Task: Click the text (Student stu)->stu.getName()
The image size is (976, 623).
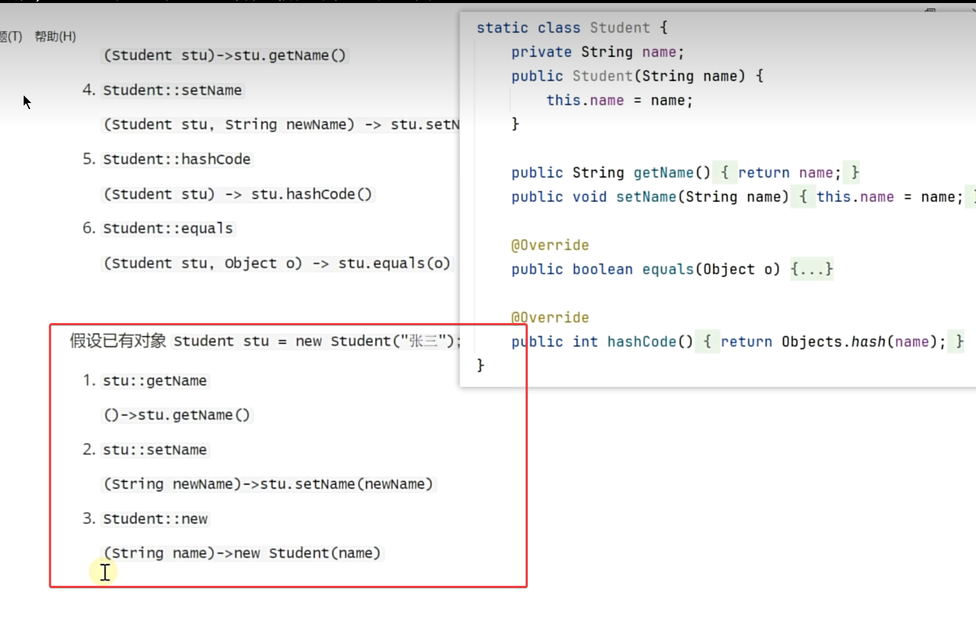Action: [x=225, y=55]
